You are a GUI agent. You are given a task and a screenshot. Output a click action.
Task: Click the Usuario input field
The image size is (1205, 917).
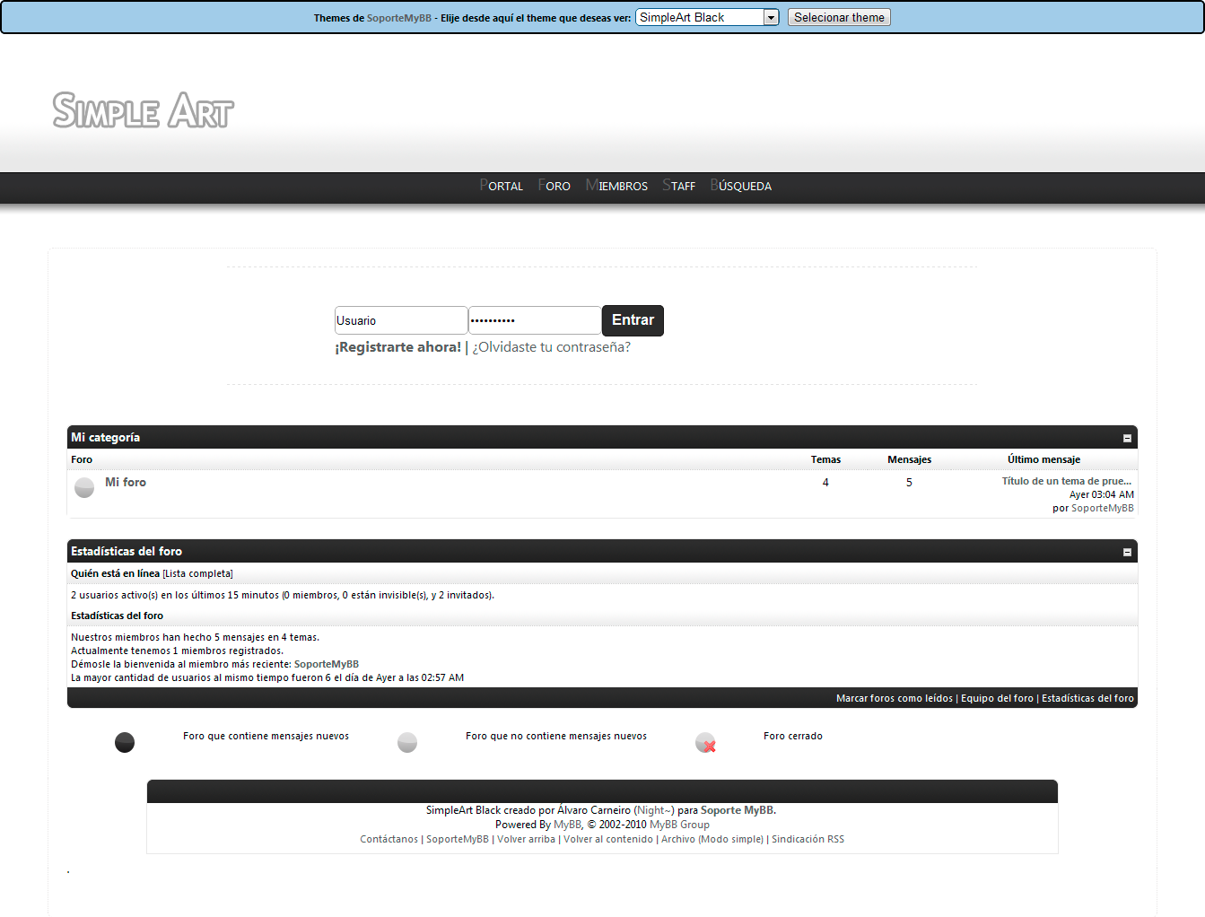pyautogui.click(x=400, y=320)
